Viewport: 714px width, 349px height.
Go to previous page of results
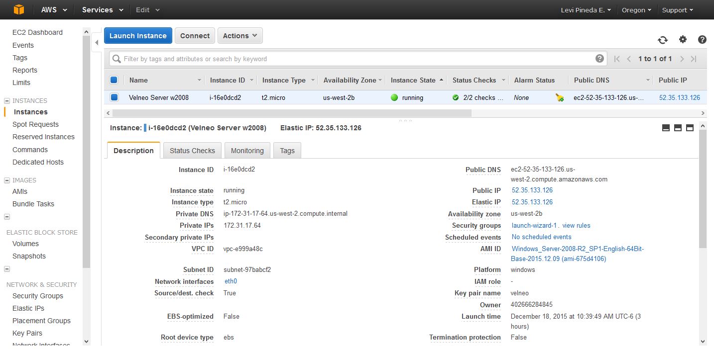(x=629, y=59)
